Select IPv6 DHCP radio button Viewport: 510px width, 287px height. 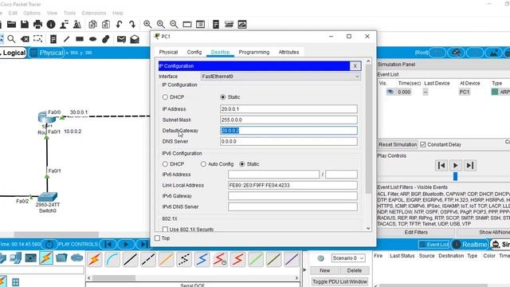[x=165, y=164]
